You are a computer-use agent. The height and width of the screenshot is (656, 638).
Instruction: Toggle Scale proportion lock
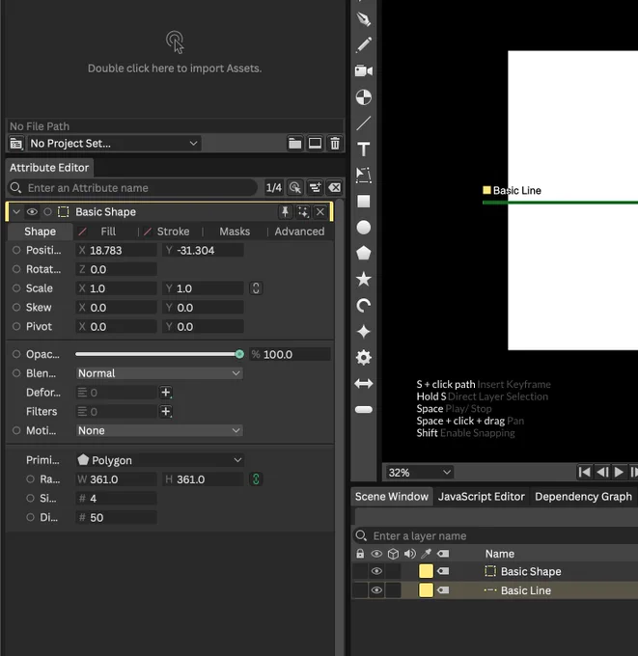[x=256, y=288]
